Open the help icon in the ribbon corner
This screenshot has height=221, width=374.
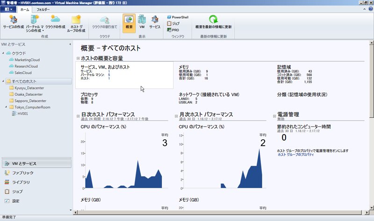pos(371,9)
